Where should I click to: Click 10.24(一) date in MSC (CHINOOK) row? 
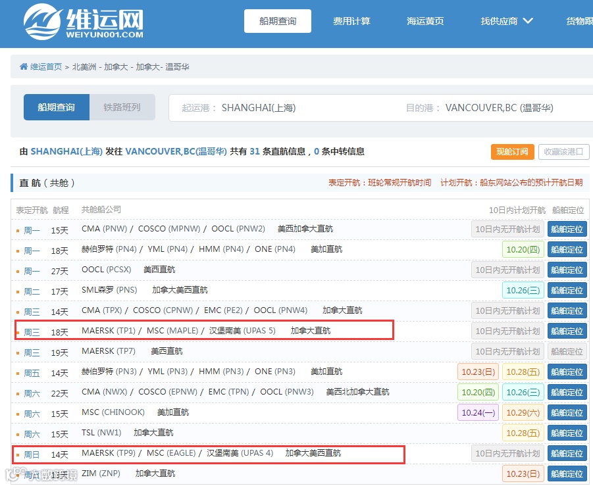pyautogui.click(x=478, y=413)
